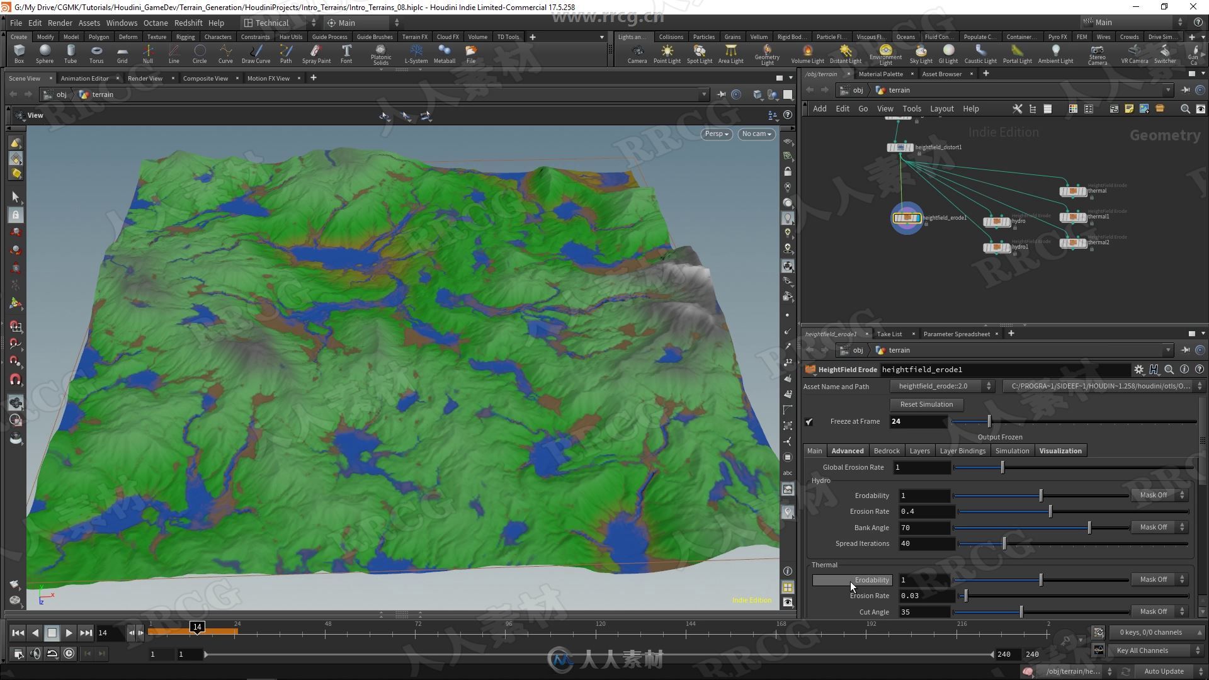Expand the Persp camera dropdown
Screen dimensions: 1209x680
click(x=717, y=133)
